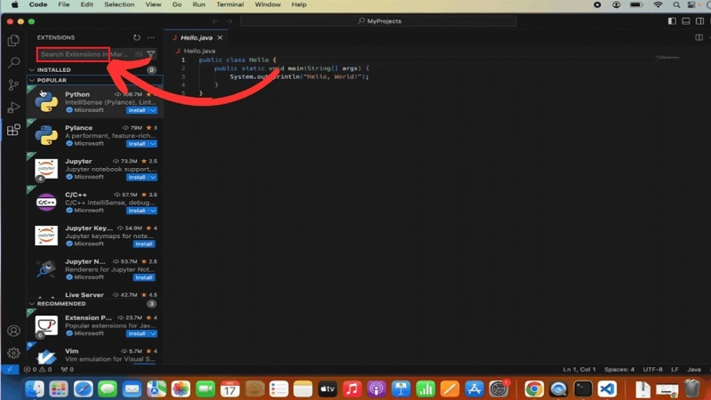Open Visual Studio Code from the Dock
This screenshot has height=400, width=711.
tap(607, 389)
